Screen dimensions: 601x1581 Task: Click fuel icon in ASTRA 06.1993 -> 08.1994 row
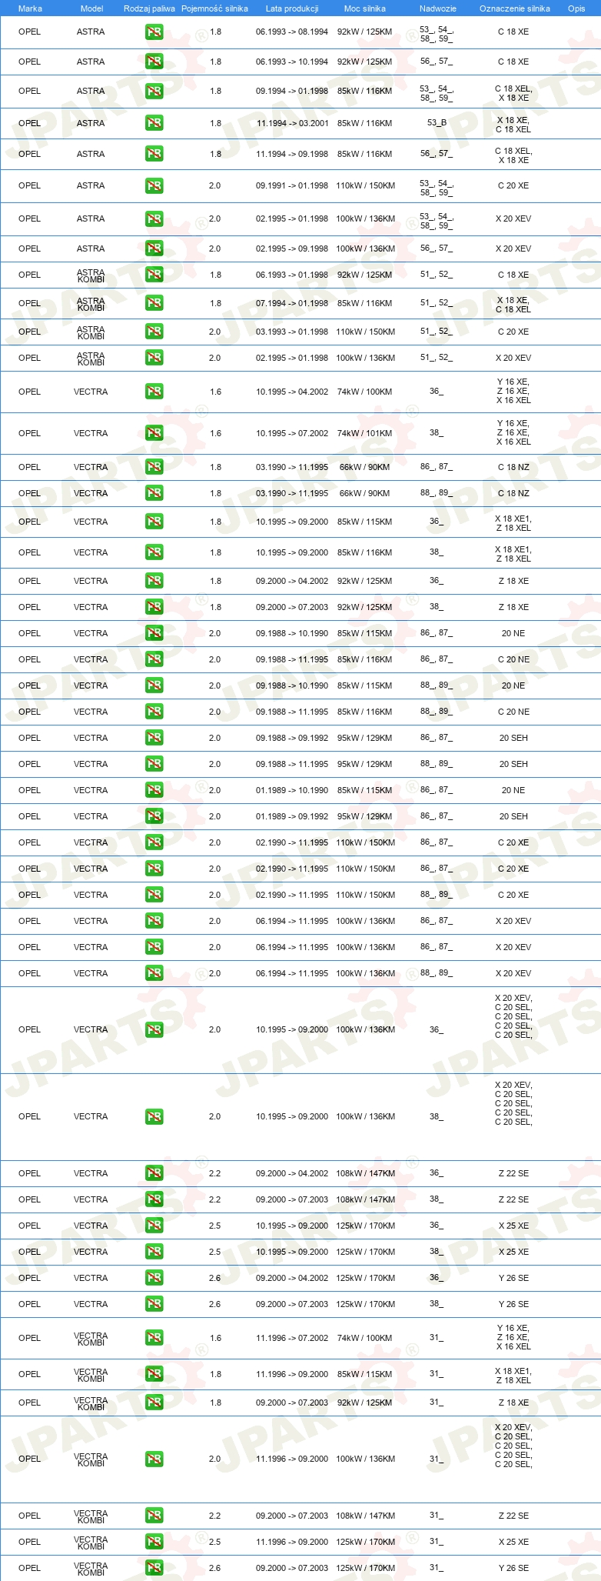coord(154,32)
